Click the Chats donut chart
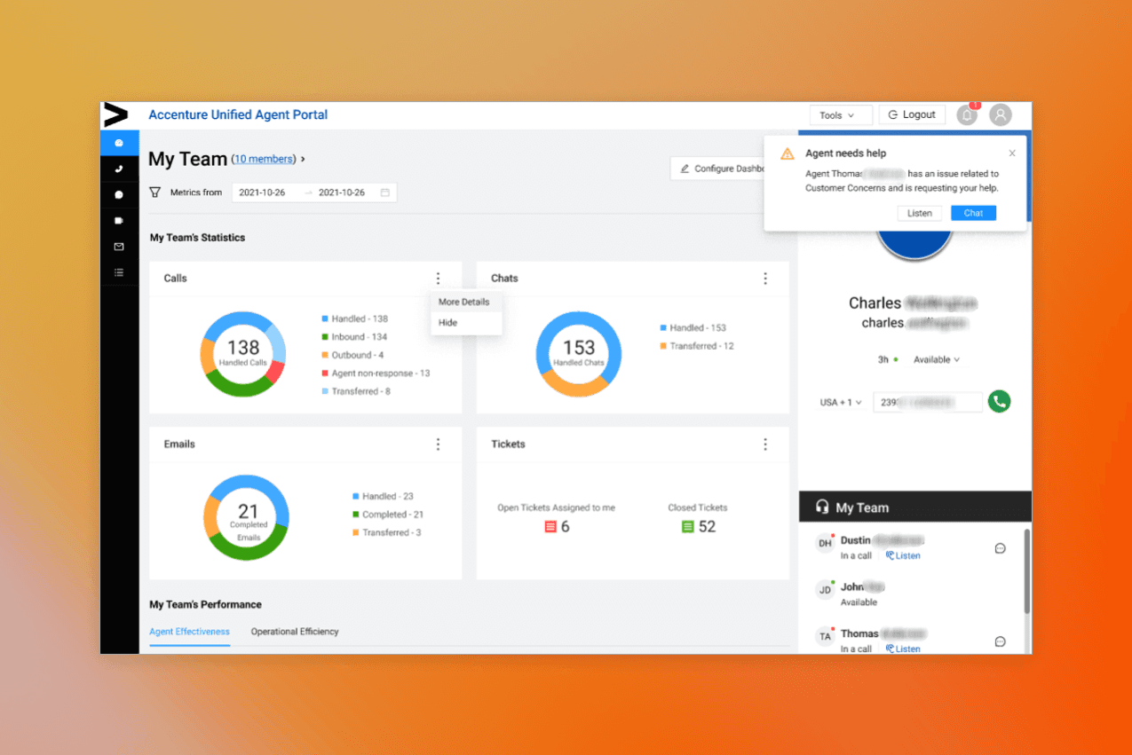Image resolution: width=1132 pixels, height=755 pixels. tap(579, 354)
